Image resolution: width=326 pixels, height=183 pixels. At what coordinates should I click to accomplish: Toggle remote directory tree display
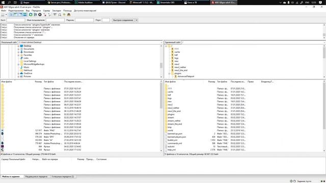[20, 15]
